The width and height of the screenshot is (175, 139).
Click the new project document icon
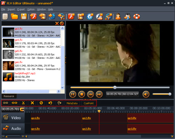coord(5,16)
